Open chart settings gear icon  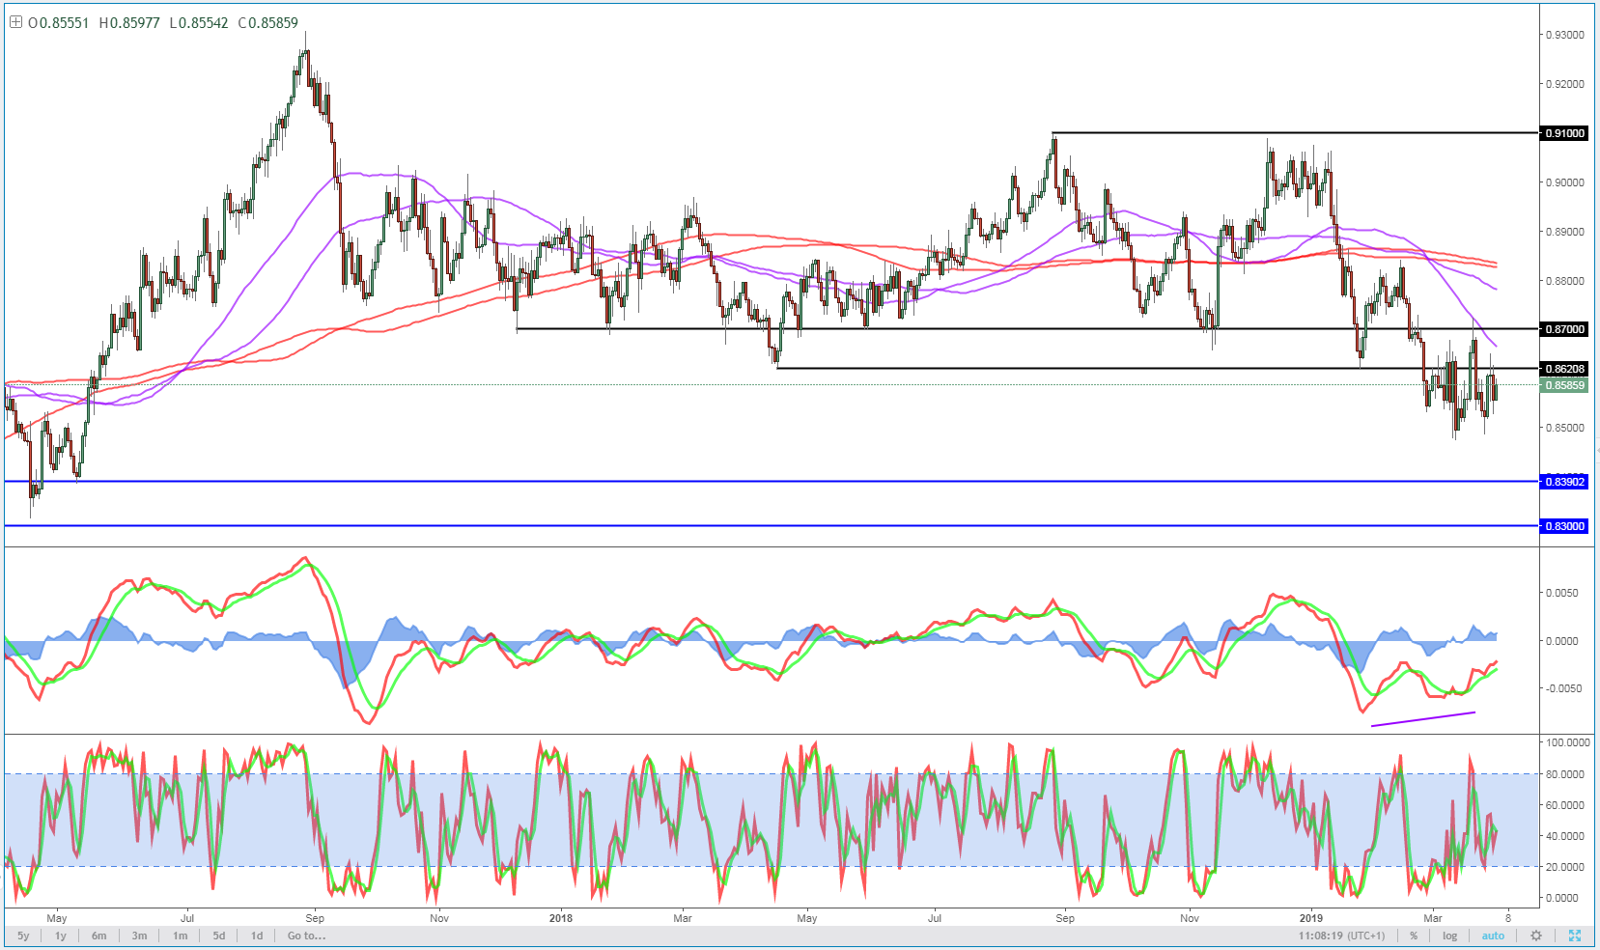[1535, 936]
